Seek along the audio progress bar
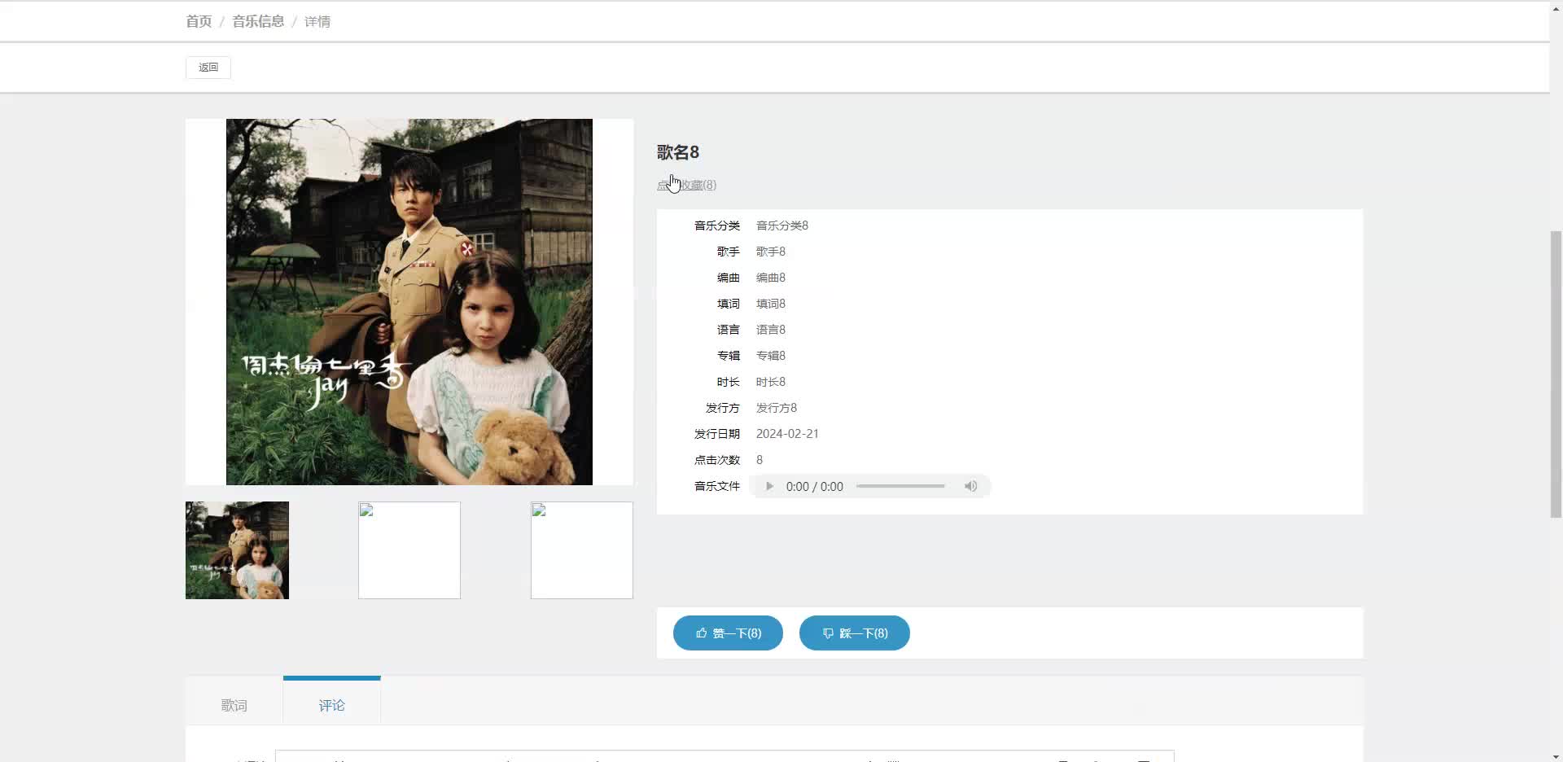 pos(900,486)
